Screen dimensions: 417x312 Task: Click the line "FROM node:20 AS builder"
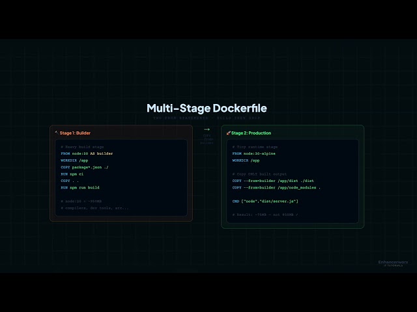coord(87,153)
